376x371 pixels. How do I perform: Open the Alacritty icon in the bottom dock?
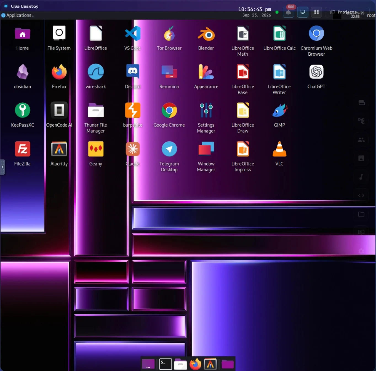pos(210,364)
